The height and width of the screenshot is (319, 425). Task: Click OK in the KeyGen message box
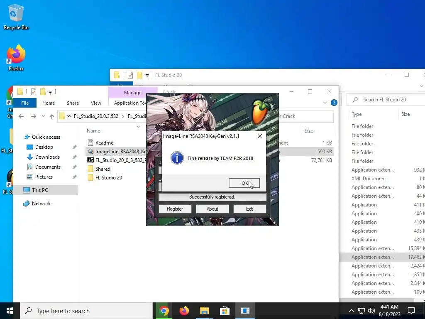click(244, 183)
